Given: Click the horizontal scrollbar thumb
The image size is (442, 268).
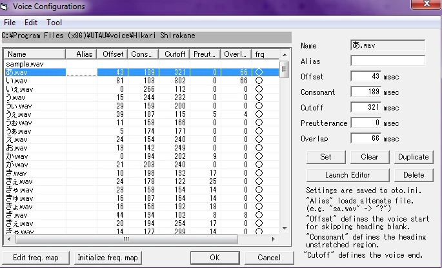Looking at the screenshot, I should tap(126, 239).
